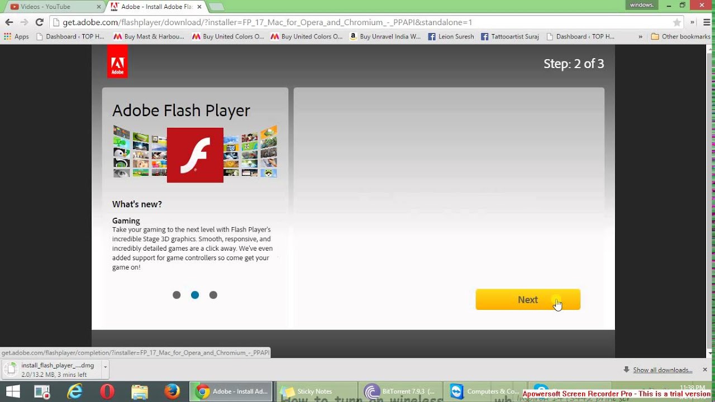Restore down the Chrome window
This screenshot has width=715, height=402.
682,5
